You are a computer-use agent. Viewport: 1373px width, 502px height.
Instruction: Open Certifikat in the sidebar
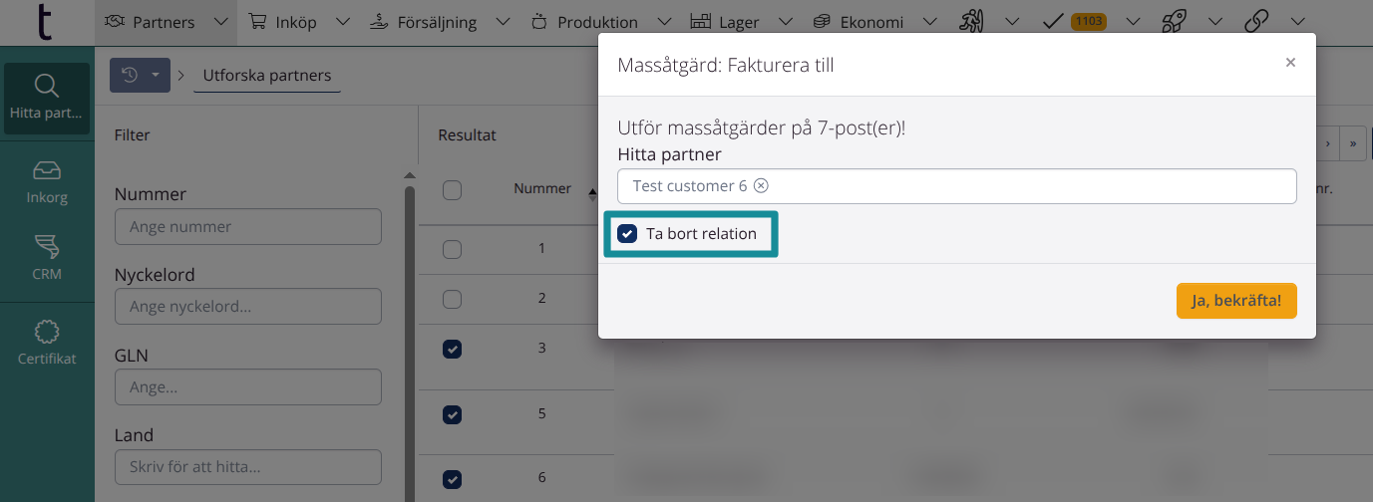[x=47, y=344]
